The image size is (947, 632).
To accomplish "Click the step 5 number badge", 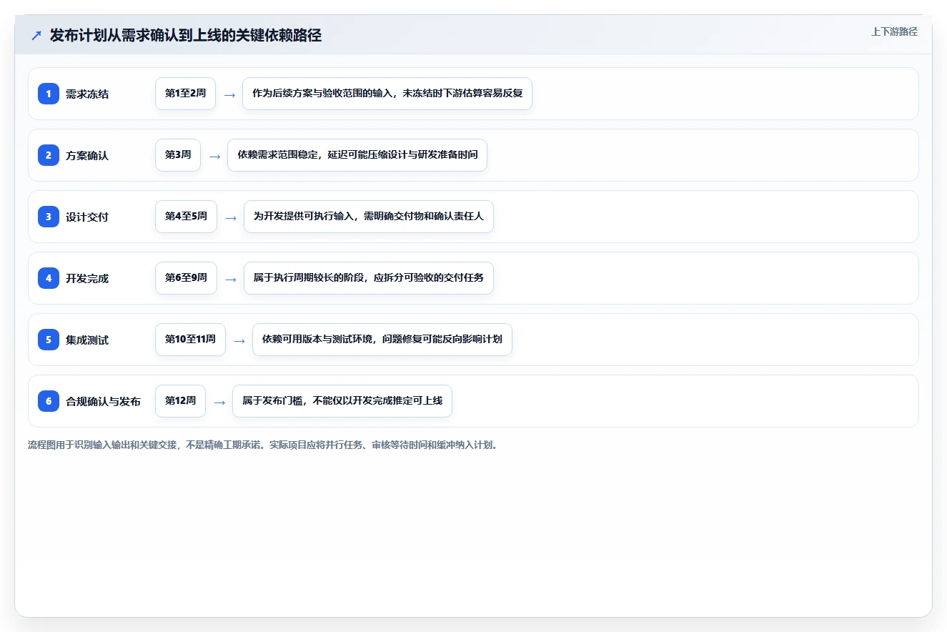I will (x=49, y=340).
